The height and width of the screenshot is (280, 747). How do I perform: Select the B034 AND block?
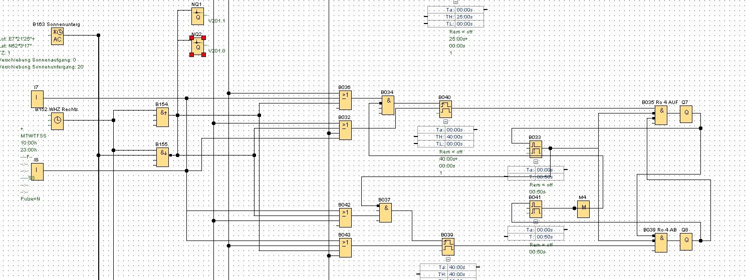[387, 104]
